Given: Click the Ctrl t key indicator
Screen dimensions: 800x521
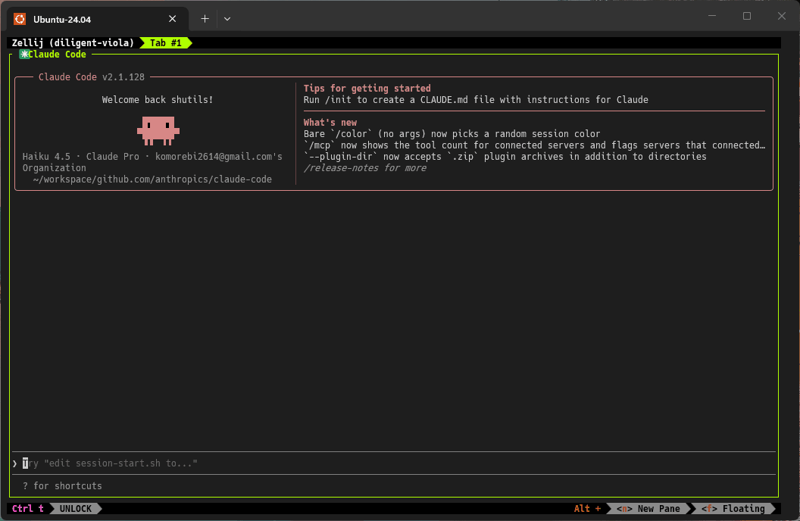Looking at the screenshot, I should pyautogui.click(x=27, y=509).
